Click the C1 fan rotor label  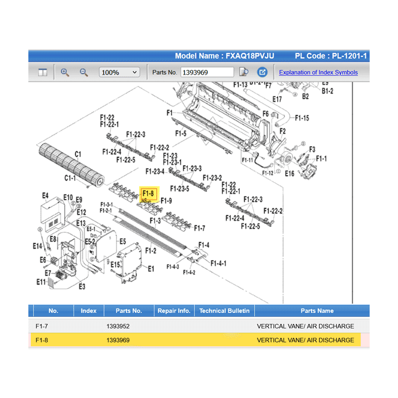(x=78, y=154)
